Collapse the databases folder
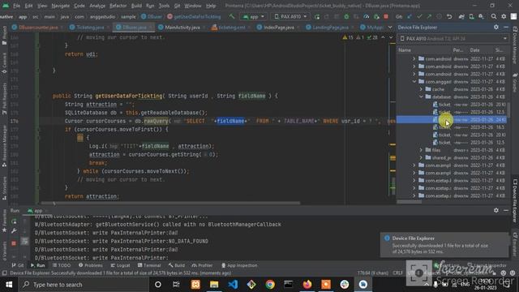This screenshot has height=292, width=519. pyautogui.click(x=421, y=97)
